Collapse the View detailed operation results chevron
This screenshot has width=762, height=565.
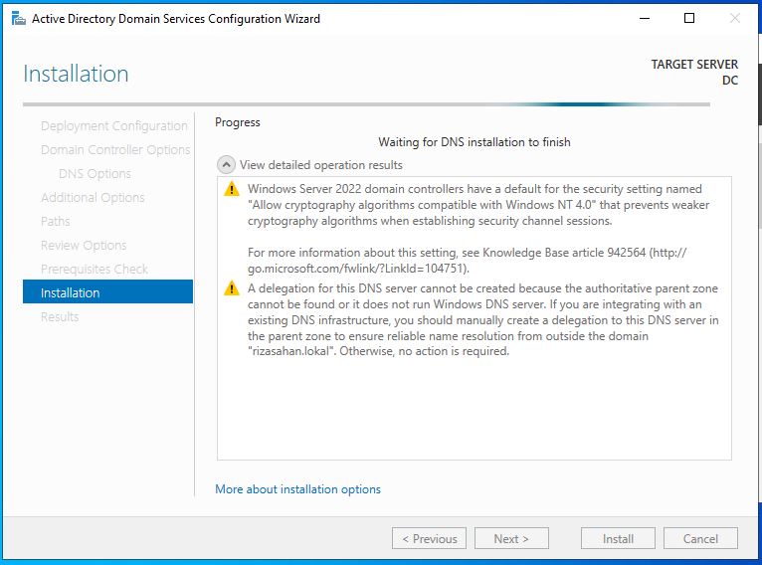[x=227, y=165]
